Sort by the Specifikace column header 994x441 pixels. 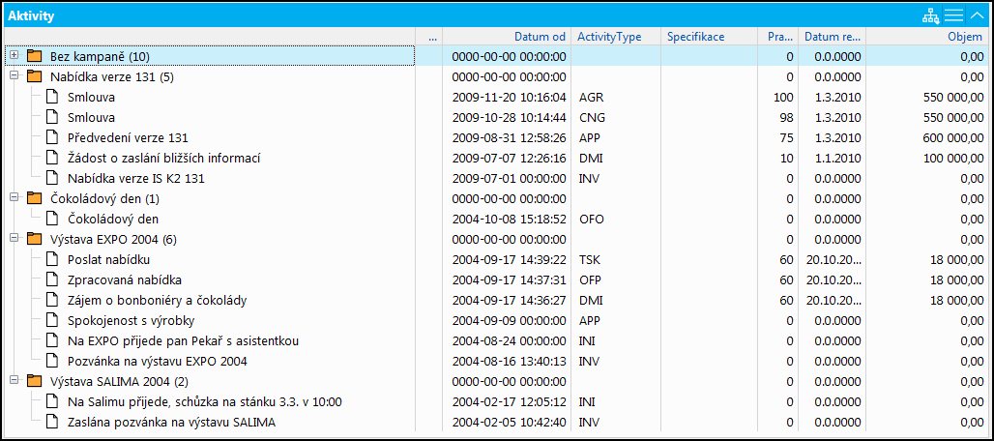click(710, 37)
